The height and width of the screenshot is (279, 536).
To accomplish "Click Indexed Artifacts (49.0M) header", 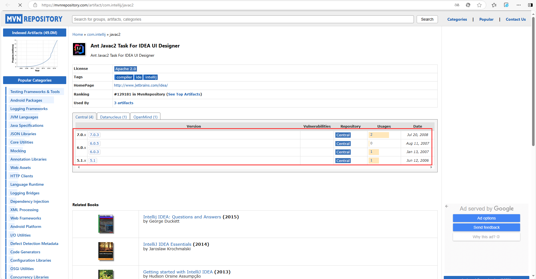I will click(35, 33).
